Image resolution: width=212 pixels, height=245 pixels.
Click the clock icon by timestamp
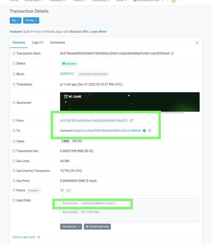coord(61,85)
